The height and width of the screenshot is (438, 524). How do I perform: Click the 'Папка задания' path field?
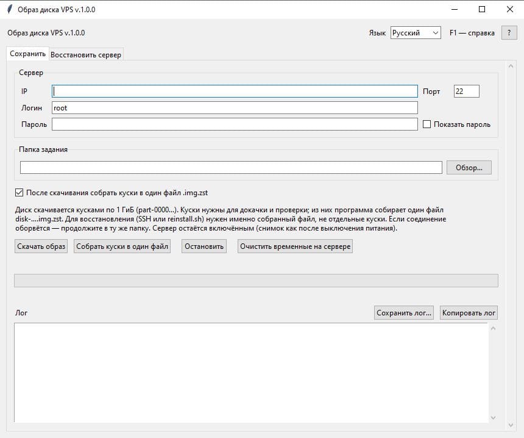pyautogui.click(x=231, y=168)
